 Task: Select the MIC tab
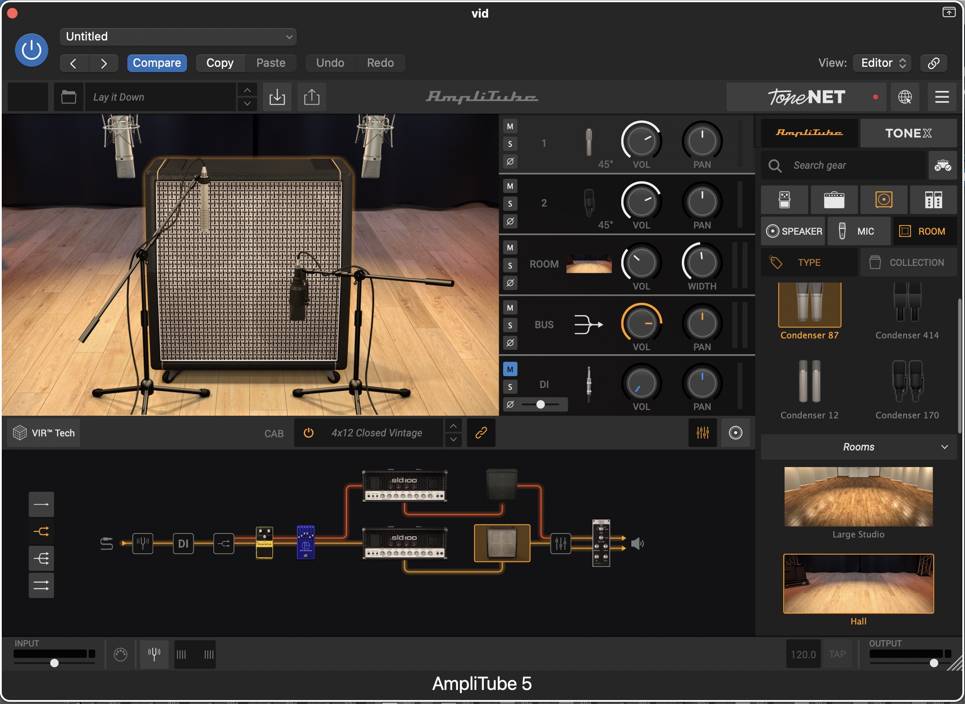[x=859, y=231]
